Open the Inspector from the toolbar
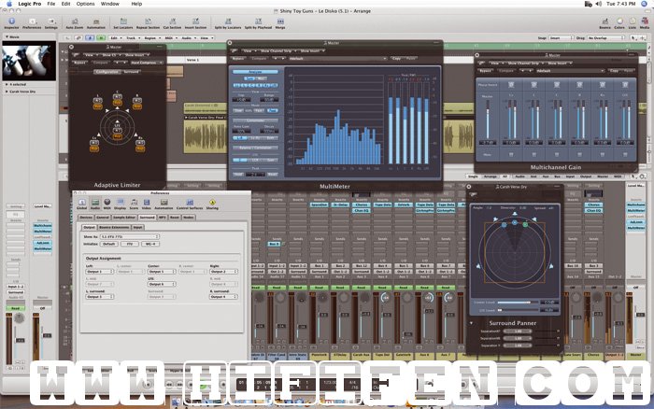The image size is (654, 409). click(11, 21)
